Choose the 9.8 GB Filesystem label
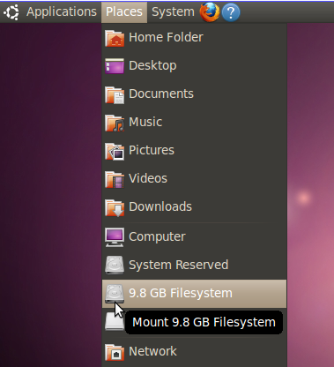The image size is (334, 367). pos(181,293)
